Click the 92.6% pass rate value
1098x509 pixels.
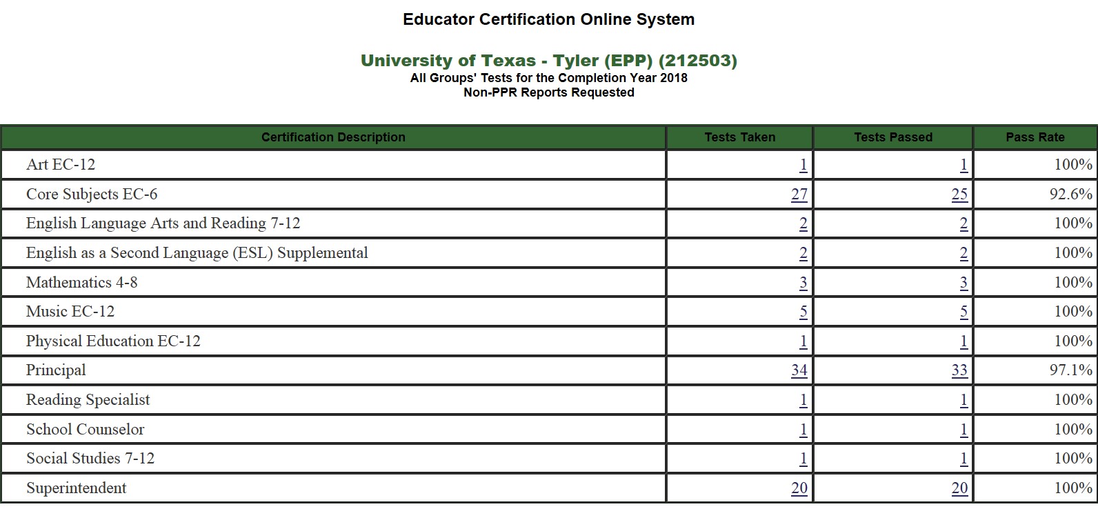[x=1071, y=194]
